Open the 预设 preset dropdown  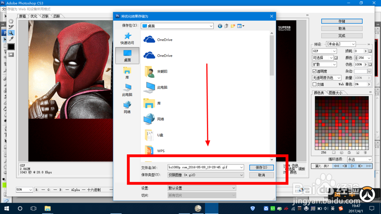(x=341, y=44)
